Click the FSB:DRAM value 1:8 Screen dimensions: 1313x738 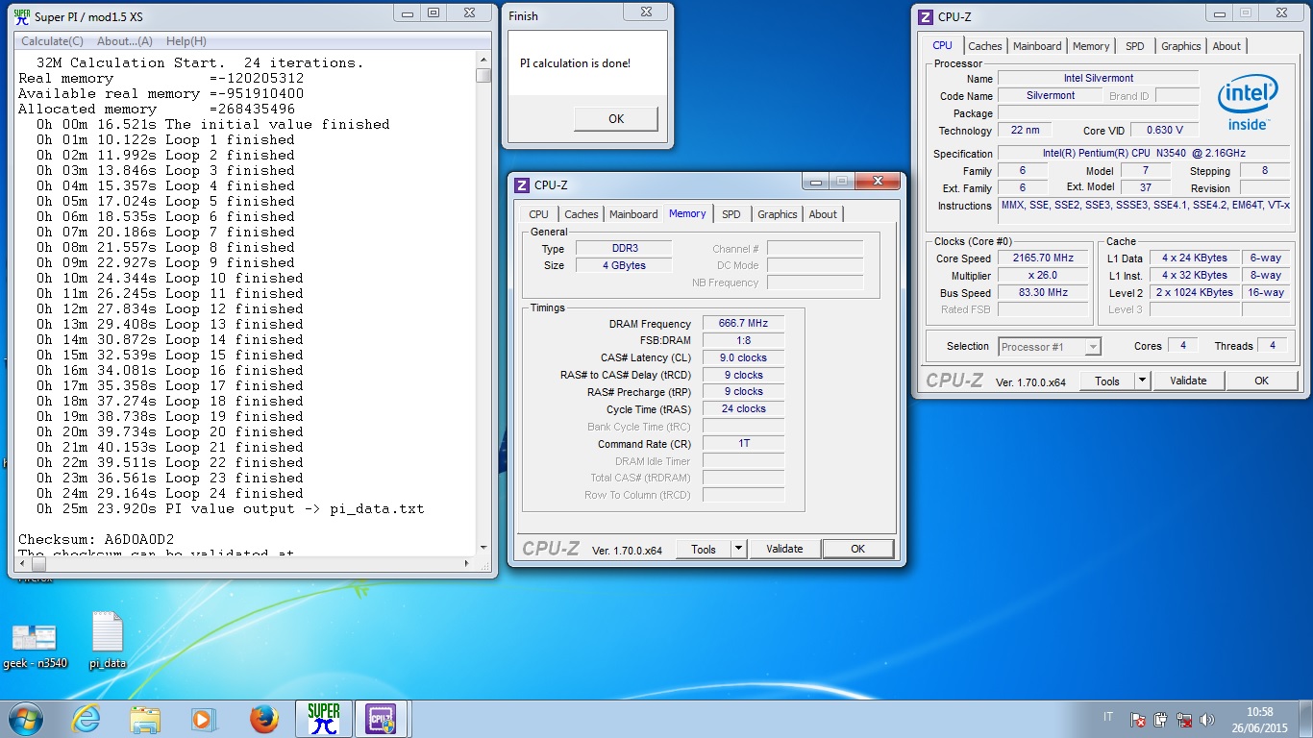tap(744, 340)
